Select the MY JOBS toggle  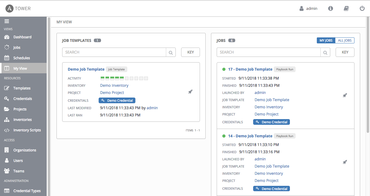pyautogui.click(x=326, y=40)
